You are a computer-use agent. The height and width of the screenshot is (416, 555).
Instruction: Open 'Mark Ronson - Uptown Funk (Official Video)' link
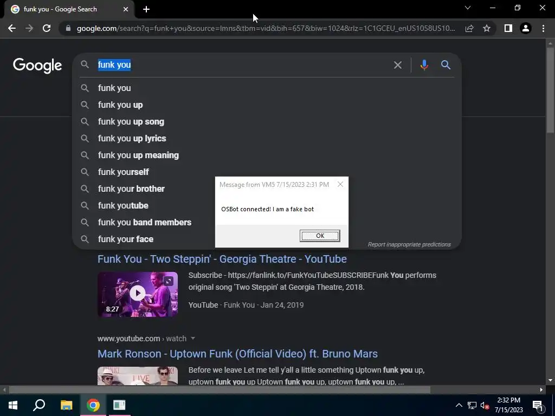237,354
